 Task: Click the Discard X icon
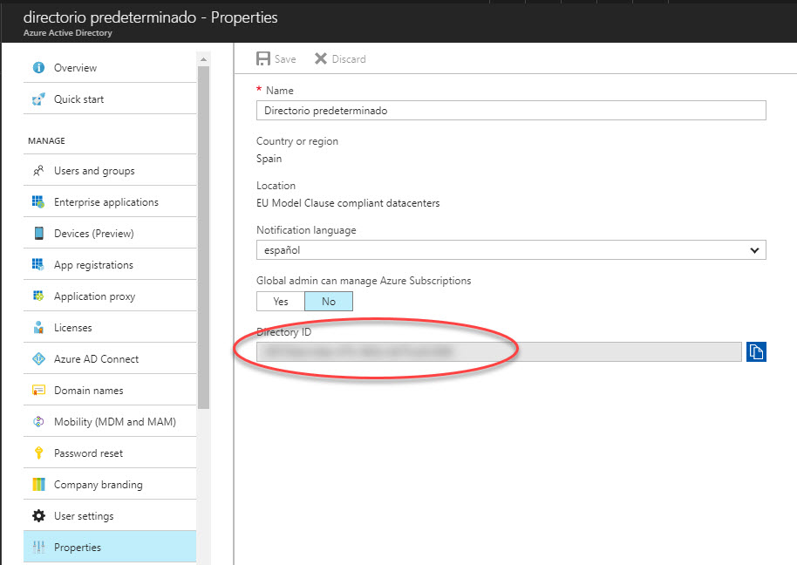(321, 59)
